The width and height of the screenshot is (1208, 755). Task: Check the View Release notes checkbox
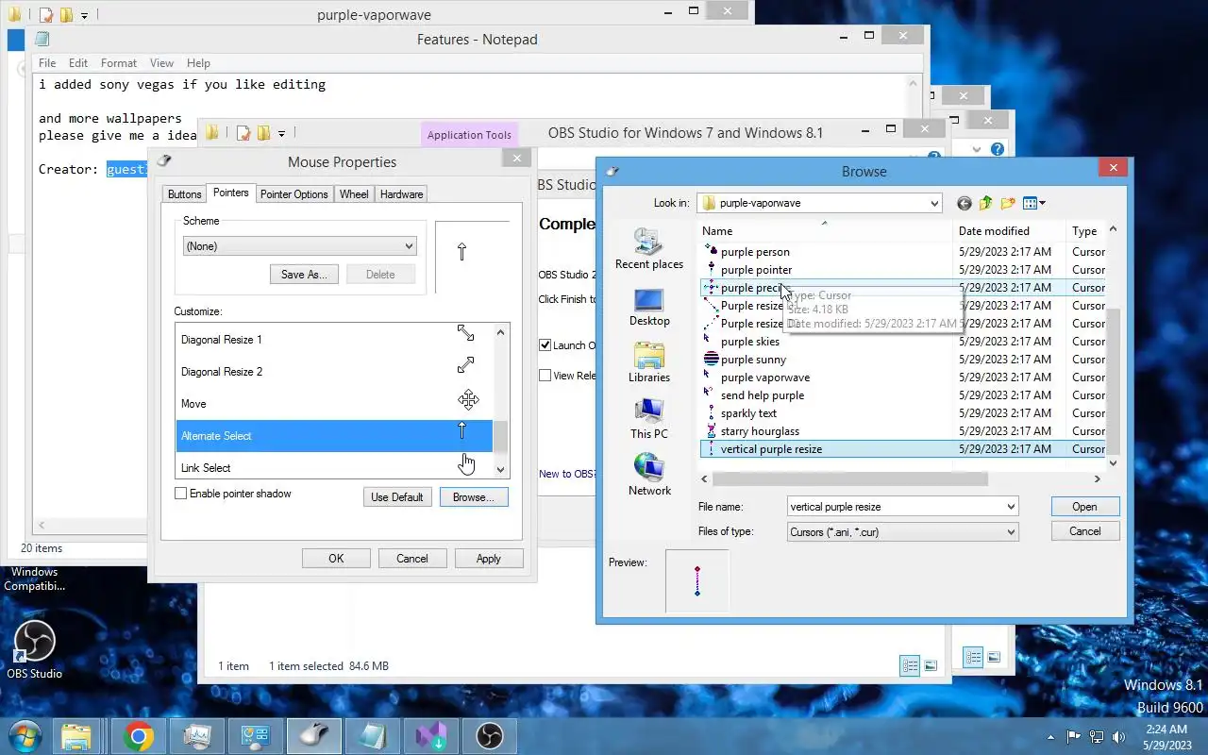[x=545, y=375]
